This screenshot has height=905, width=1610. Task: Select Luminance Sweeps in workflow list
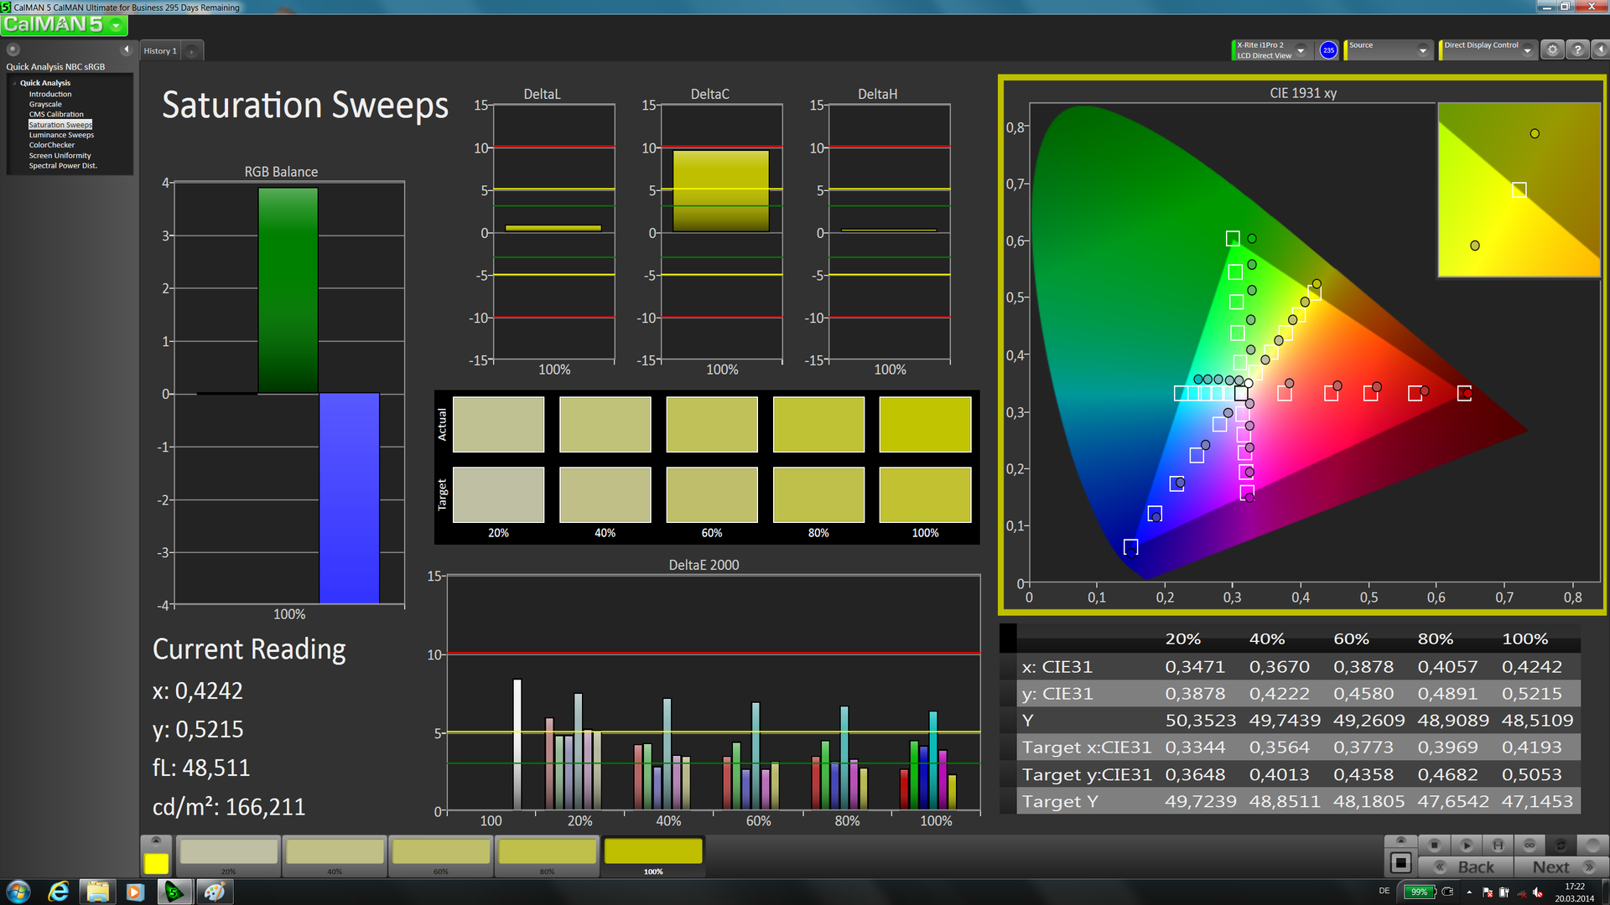(x=61, y=135)
